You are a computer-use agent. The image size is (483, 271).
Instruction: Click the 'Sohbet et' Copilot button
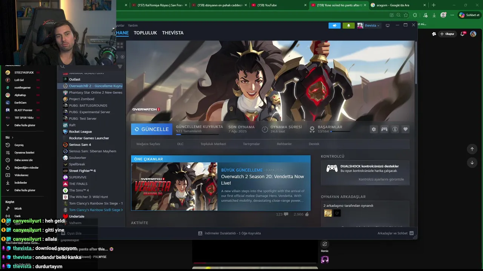click(x=469, y=15)
